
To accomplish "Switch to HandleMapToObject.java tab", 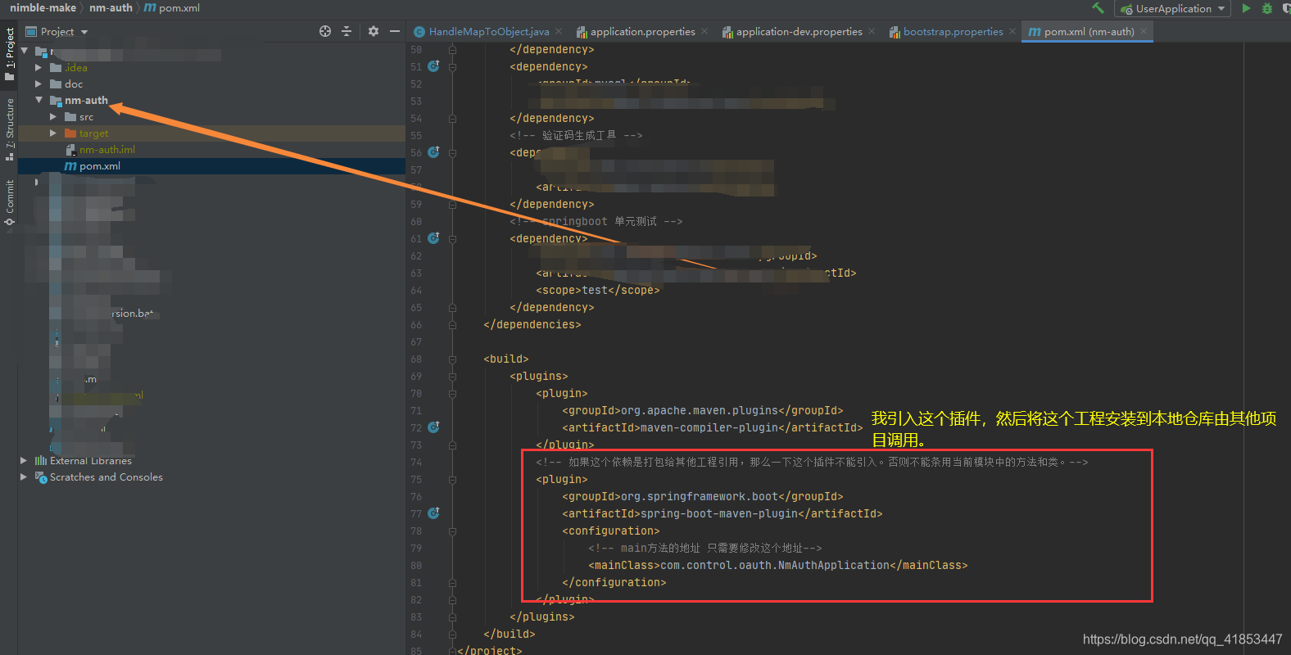I will 489,32.
